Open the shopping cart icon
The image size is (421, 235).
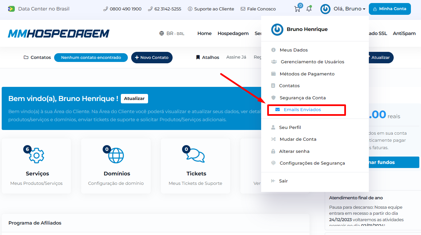click(297, 9)
